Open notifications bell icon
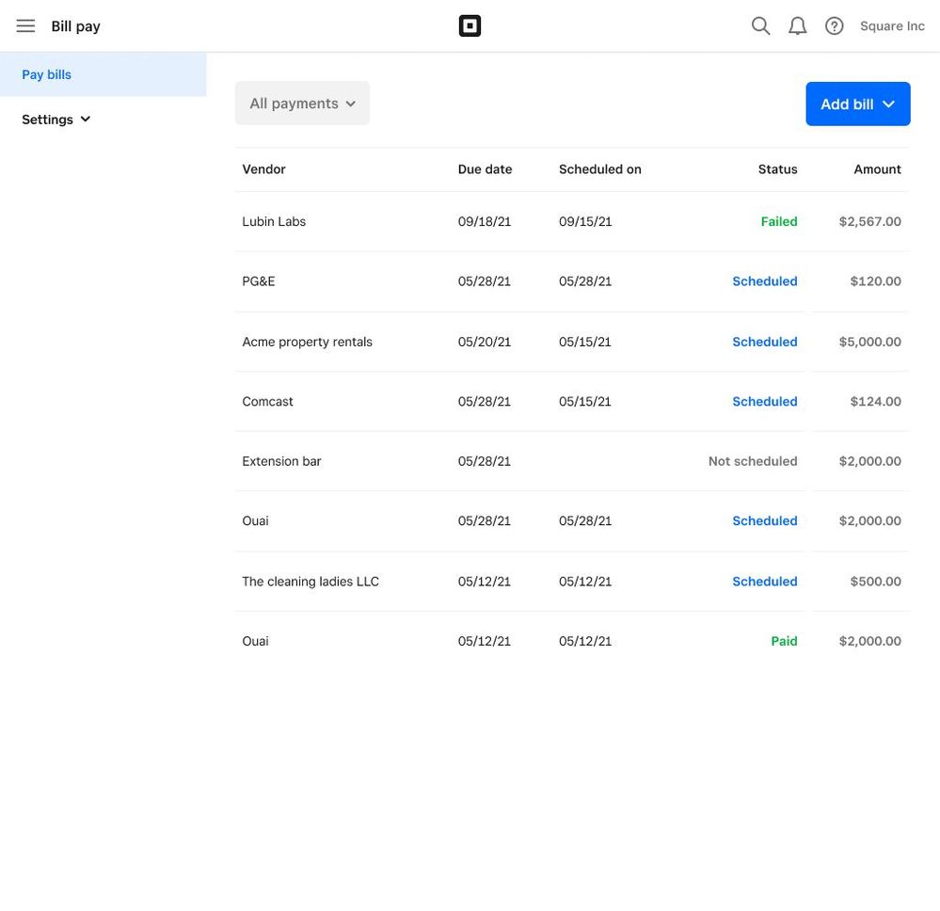This screenshot has height=911, width=940. tap(797, 26)
